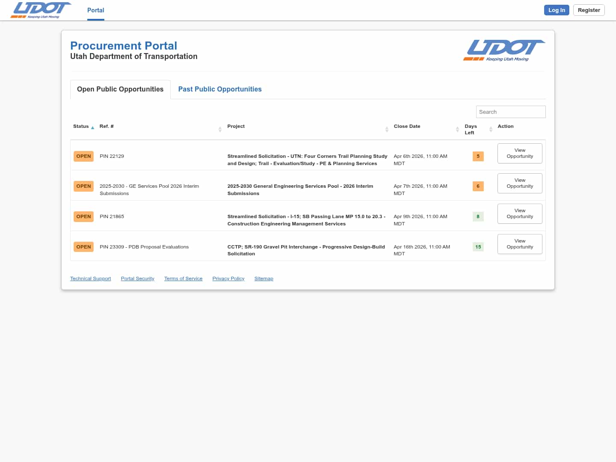This screenshot has height=462, width=616.
Task: View Opportunity for PIN 22129
Action: pyautogui.click(x=520, y=153)
